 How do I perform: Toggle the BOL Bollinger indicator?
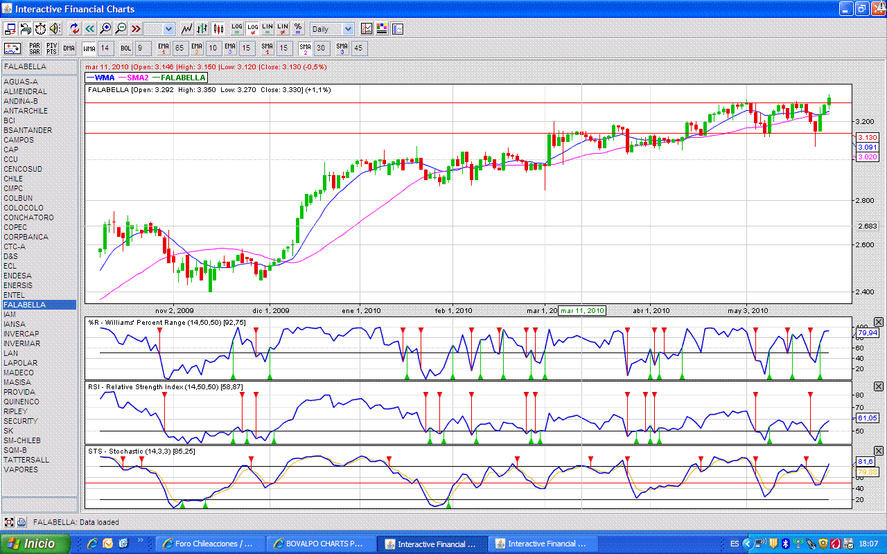coord(125,48)
